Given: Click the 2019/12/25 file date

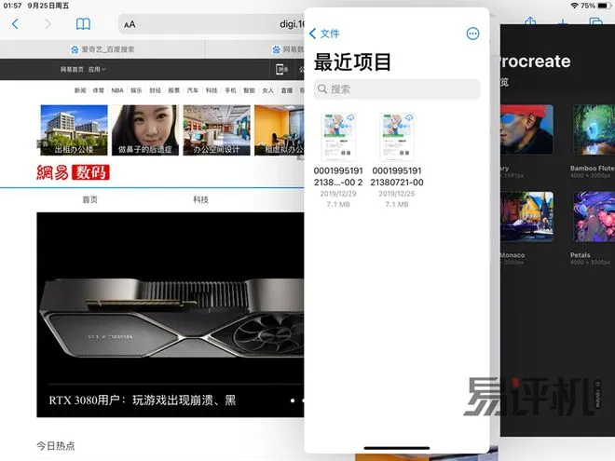Looking at the screenshot, I should [x=397, y=194].
